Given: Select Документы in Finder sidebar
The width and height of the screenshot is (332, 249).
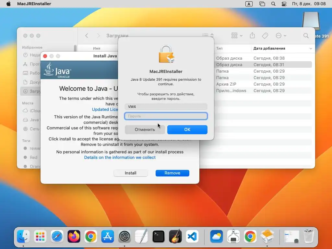Looking at the screenshot, I should point(32,82).
